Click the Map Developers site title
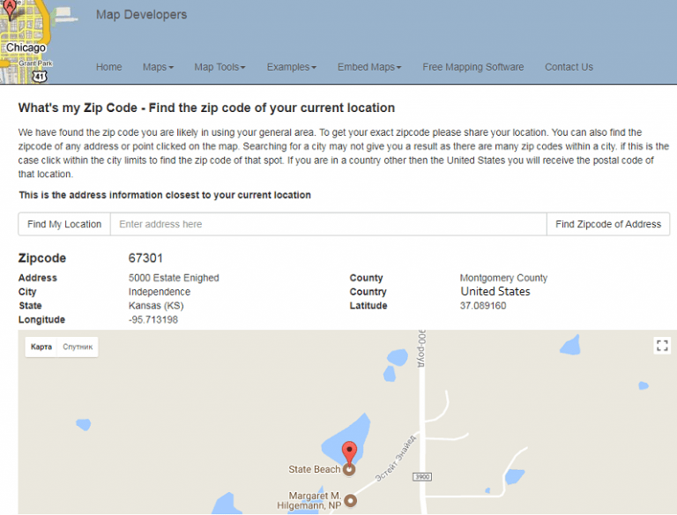 141,14
